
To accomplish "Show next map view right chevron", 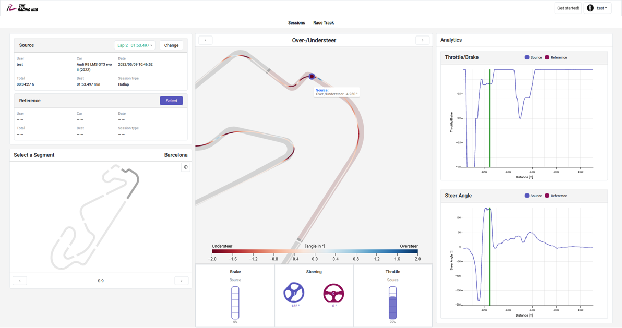I will coord(422,40).
